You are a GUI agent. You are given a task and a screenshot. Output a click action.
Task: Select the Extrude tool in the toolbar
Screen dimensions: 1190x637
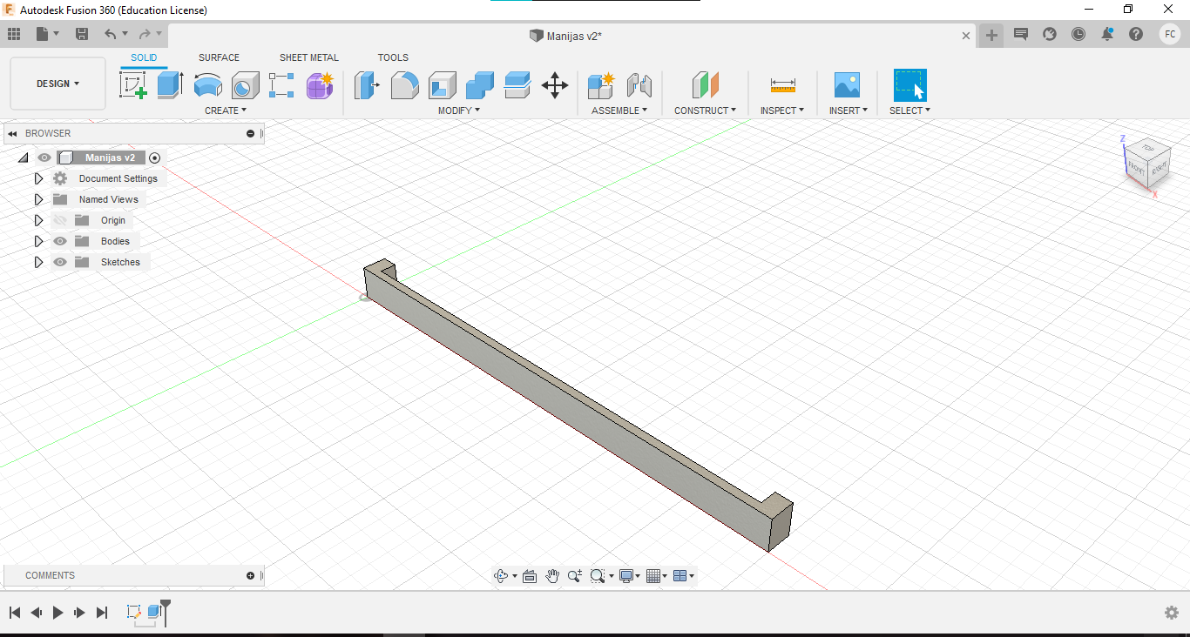(170, 85)
